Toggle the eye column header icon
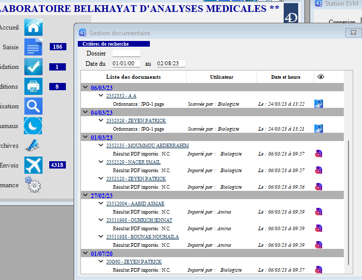 tap(321, 77)
